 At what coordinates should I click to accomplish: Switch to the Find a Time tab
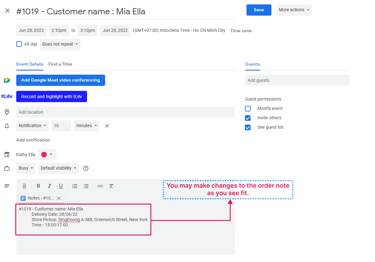pos(60,64)
